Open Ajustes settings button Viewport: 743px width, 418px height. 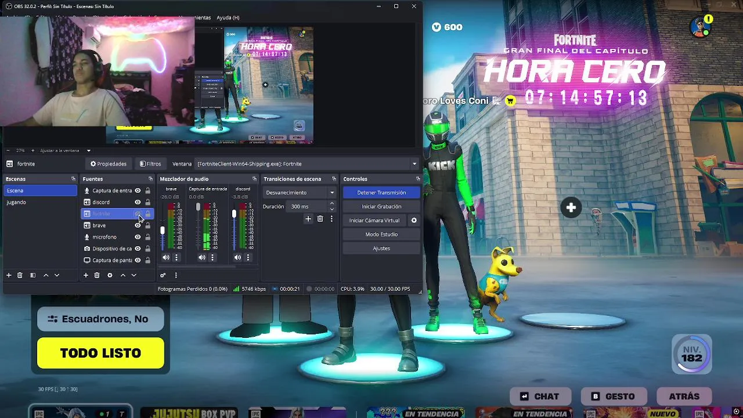pos(381,248)
